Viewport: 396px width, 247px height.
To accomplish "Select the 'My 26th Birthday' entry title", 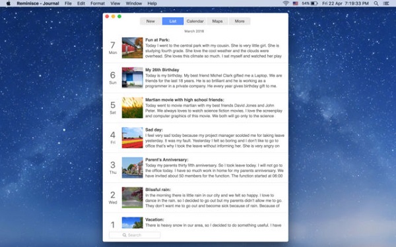I will 162,70.
